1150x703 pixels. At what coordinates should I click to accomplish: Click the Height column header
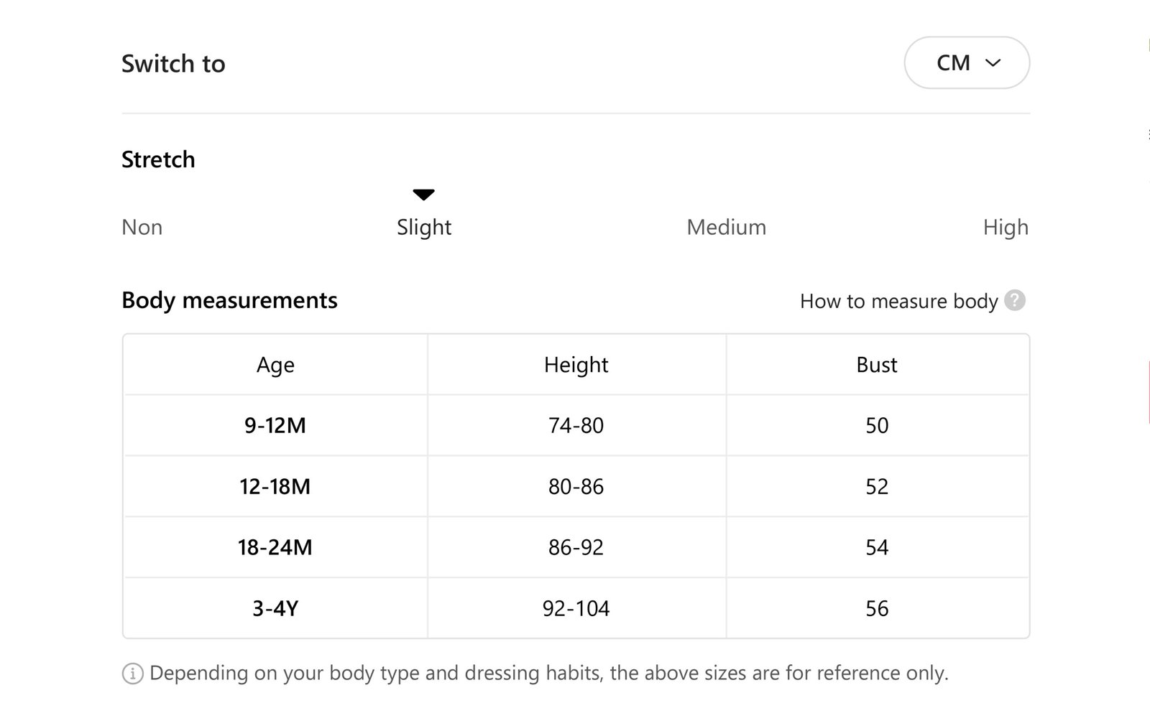576,365
